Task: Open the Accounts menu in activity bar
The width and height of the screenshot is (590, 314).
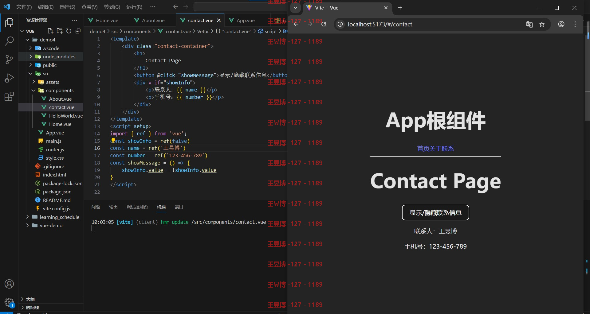Action: pyautogui.click(x=9, y=284)
